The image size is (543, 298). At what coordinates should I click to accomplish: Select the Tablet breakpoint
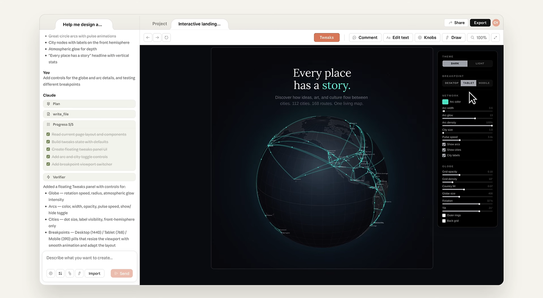(469, 83)
